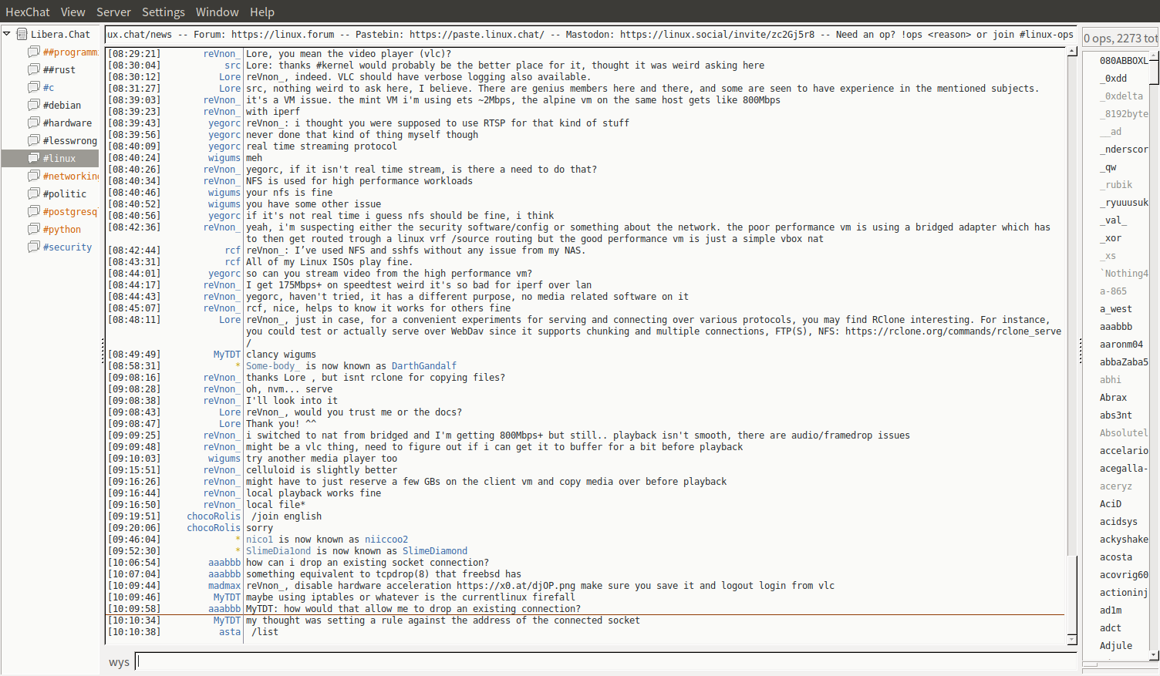Click the message input field
This screenshot has width=1160, height=676.
pyautogui.click(x=605, y=661)
